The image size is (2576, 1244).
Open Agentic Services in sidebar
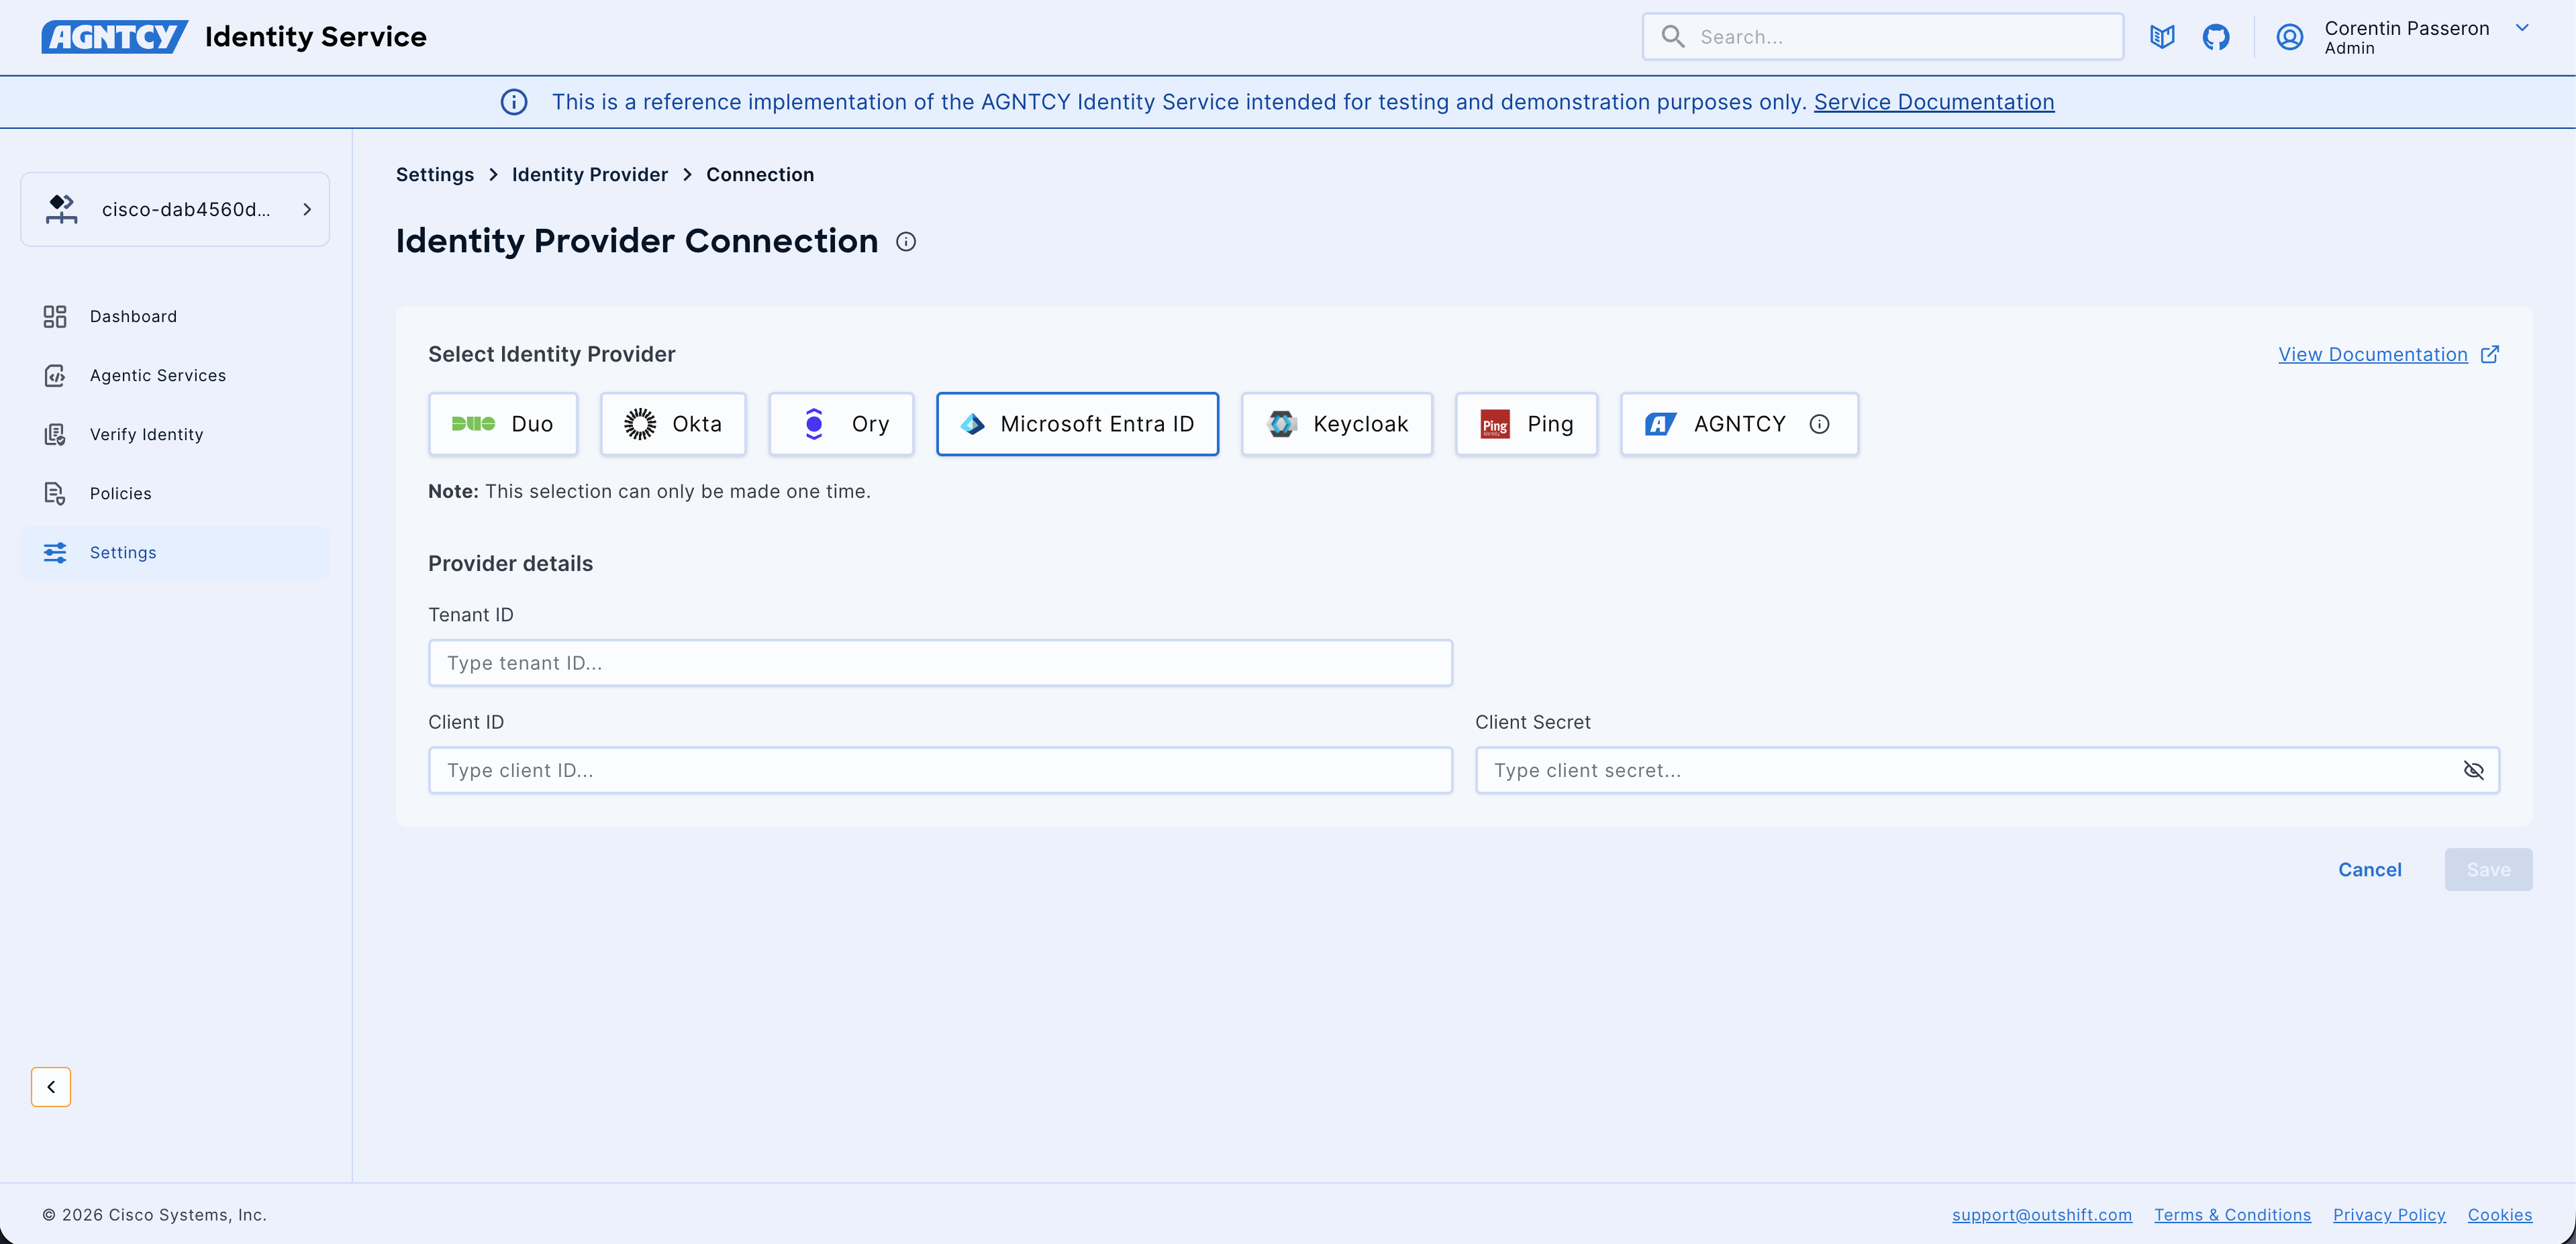(175, 375)
